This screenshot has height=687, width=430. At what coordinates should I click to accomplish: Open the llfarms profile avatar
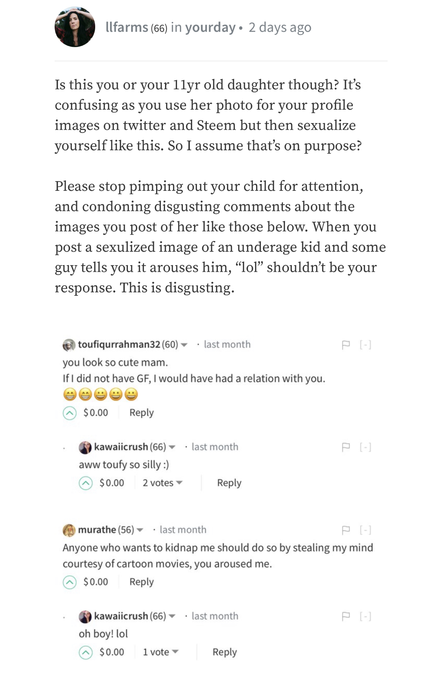tap(75, 27)
